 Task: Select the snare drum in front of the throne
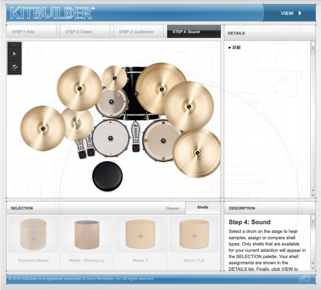coord(111,139)
